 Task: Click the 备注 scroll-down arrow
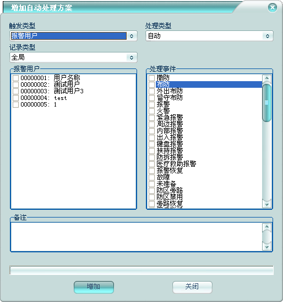[266, 247]
